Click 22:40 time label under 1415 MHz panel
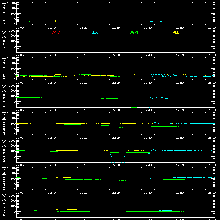 148,110
